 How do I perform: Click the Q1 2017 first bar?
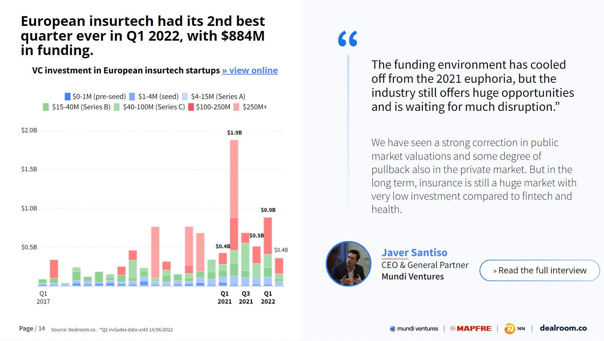click(x=43, y=283)
